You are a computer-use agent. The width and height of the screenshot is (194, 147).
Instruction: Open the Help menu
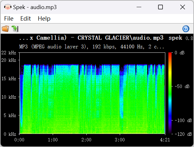pyautogui.click(x=44, y=18)
